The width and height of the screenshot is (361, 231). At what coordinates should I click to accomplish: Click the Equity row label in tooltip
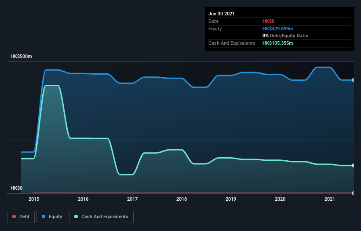215,29
